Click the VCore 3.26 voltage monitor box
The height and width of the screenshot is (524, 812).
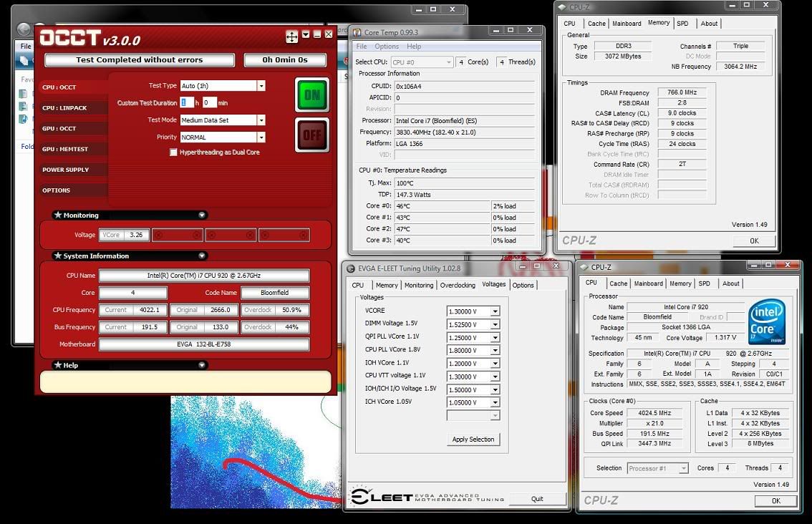tap(125, 235)
